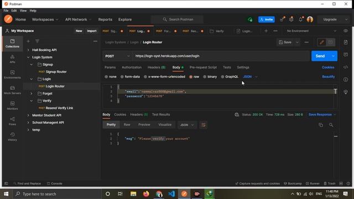Open the Params request tab
This screenshot has width=354, height=199.
tap(110, 67)
